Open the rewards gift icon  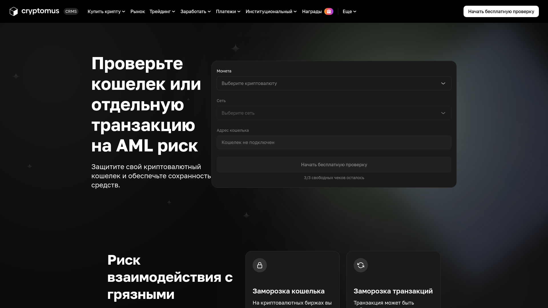tap(329, 11)
